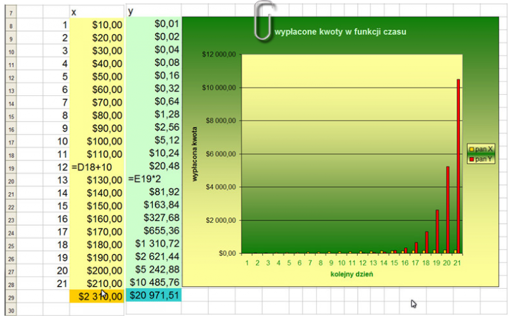Select the 'kolejny dzień' axis title
The height and width of the screenshot is (319, 512).
[x=352, y=273]
